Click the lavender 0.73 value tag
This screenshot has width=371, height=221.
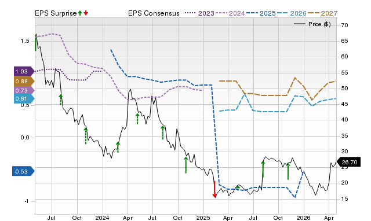point(24,90)
